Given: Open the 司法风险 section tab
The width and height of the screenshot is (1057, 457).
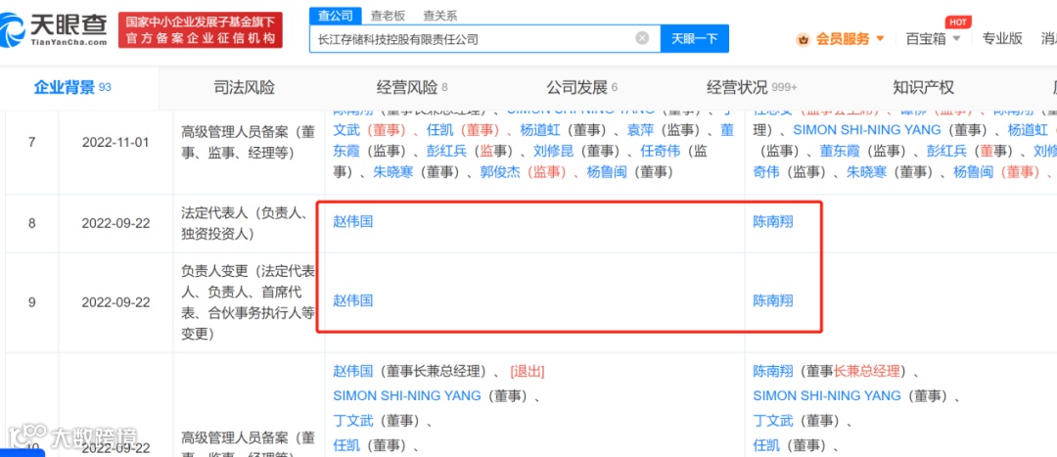Looking at the screenshot, I should (244, 88).
